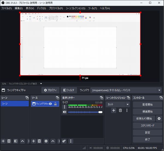Open the ファイル(F) menu
Viewport: 164px width, 151px height.
7,8
